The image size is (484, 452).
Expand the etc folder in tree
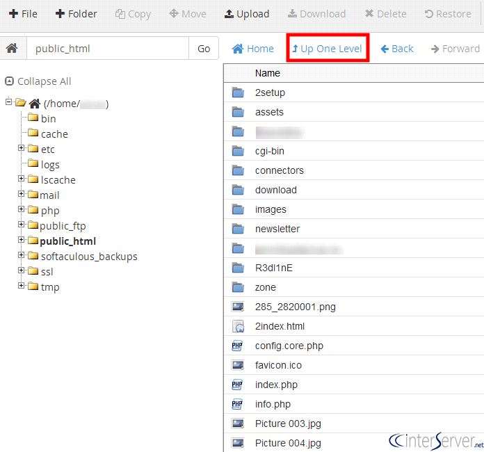coord(22,148)
